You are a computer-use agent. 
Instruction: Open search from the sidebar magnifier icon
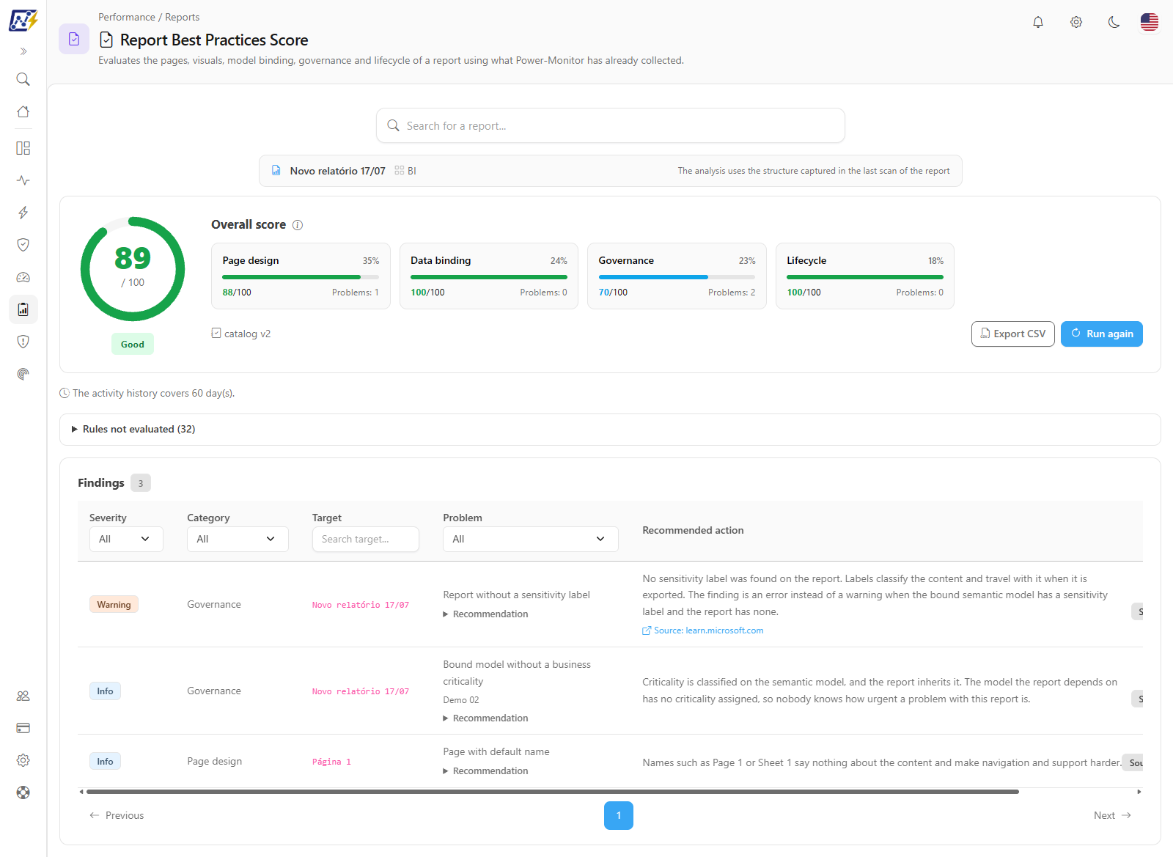(23, 79)
